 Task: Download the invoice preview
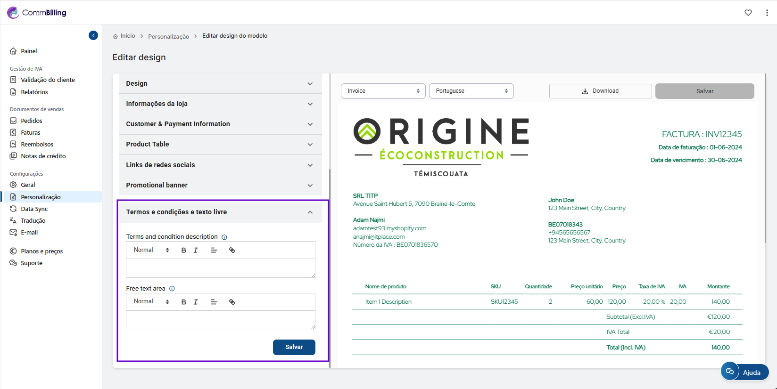point(600,91)
